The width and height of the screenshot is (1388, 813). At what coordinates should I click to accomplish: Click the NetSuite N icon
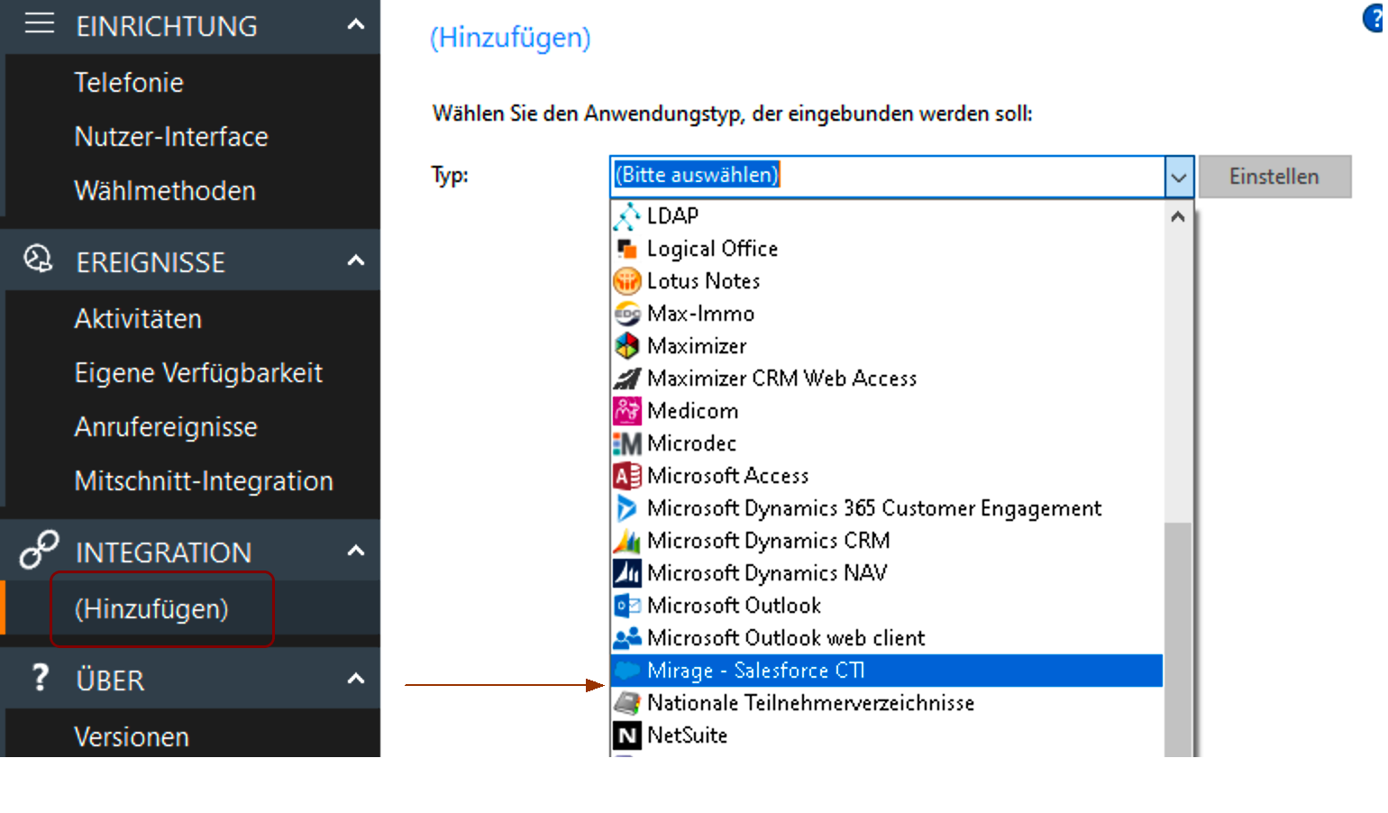(x=626, y=735)
